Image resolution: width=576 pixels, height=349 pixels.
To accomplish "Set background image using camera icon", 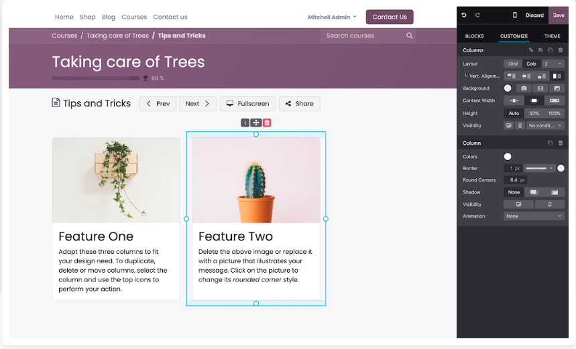I will click(524, 88).
